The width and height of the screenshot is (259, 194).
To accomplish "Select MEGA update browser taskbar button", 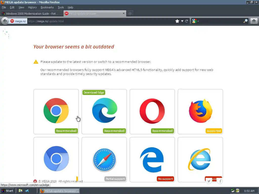I will point(59,191).
